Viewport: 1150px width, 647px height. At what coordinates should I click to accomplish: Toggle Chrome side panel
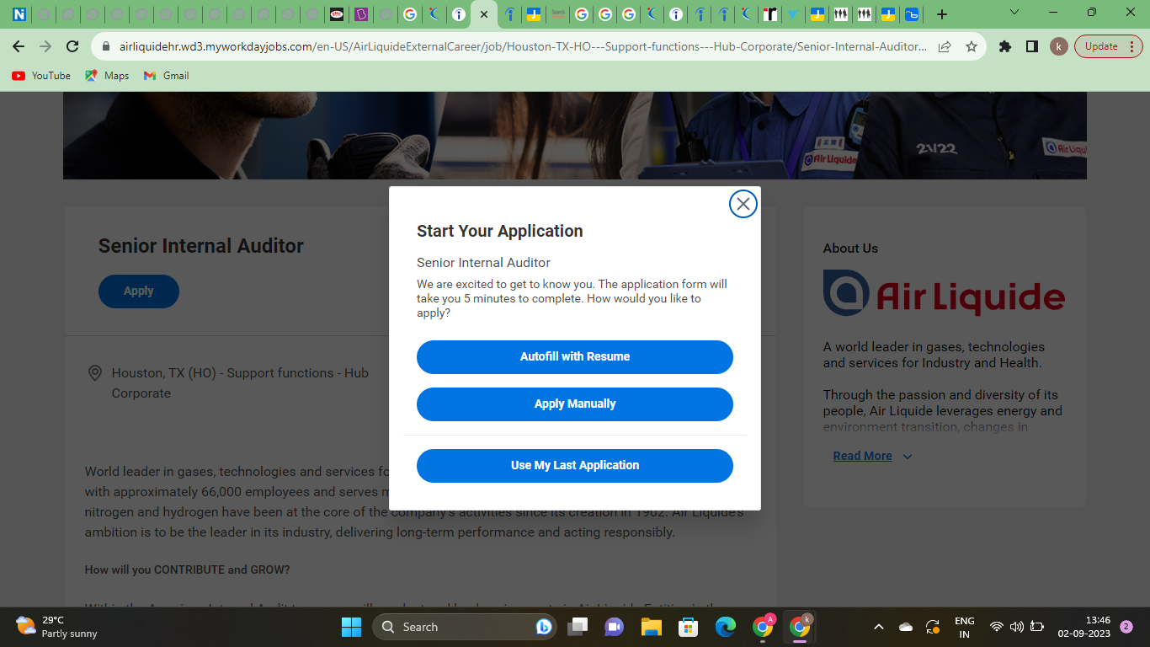coord(1032,47)
